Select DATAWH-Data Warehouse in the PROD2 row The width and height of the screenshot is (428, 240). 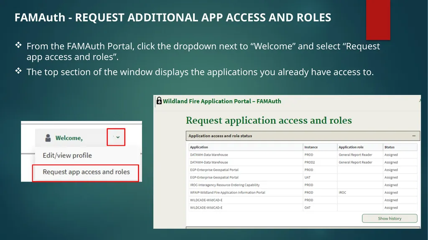click(x=209, y=162)
